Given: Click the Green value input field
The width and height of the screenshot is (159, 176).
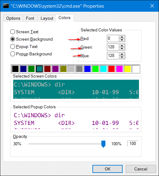Looking at the screenshot, I should click(113, 47).
